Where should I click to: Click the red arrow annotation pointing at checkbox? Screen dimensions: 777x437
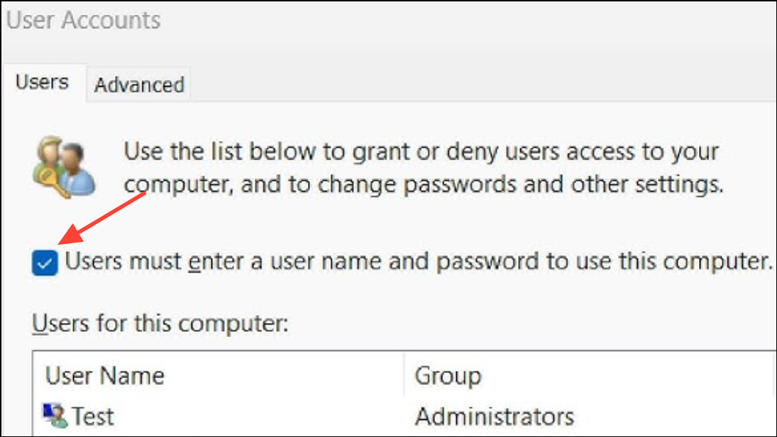point(103,218)
